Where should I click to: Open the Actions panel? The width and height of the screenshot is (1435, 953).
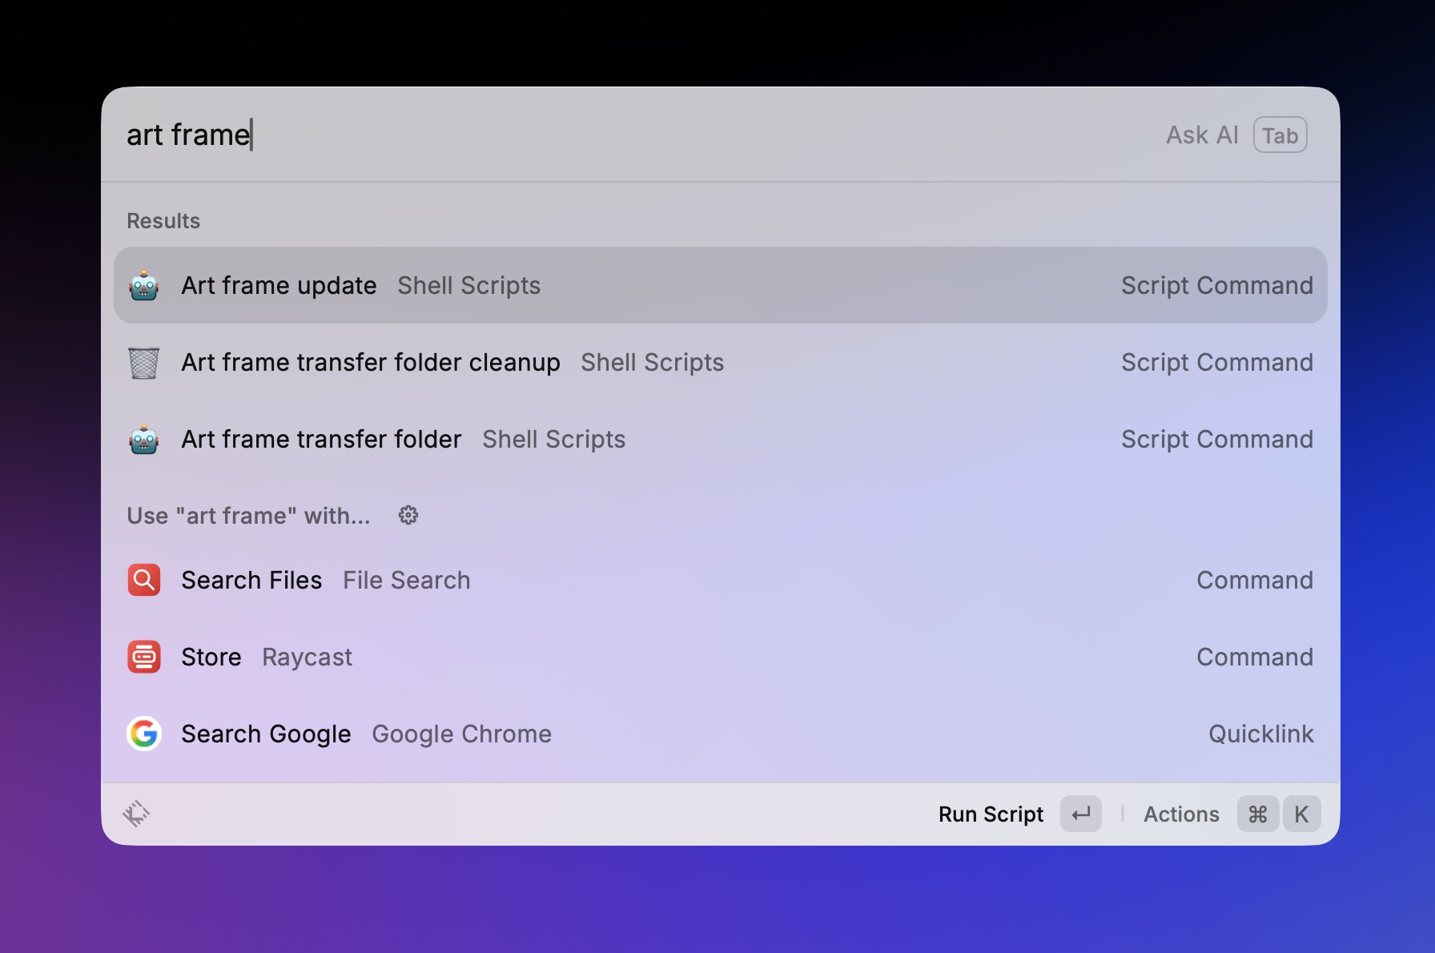(1181, 814)
